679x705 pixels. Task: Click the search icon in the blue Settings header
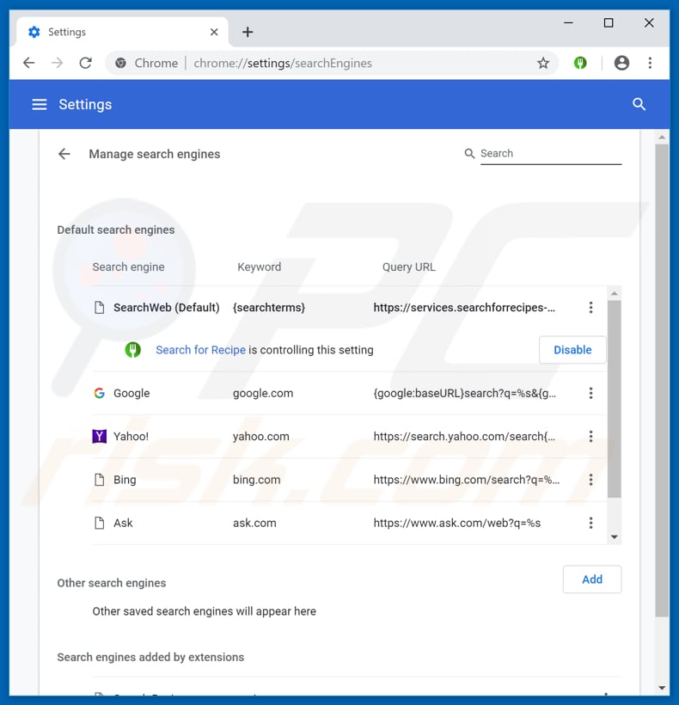pyautogui.click(x=639, y=104)
